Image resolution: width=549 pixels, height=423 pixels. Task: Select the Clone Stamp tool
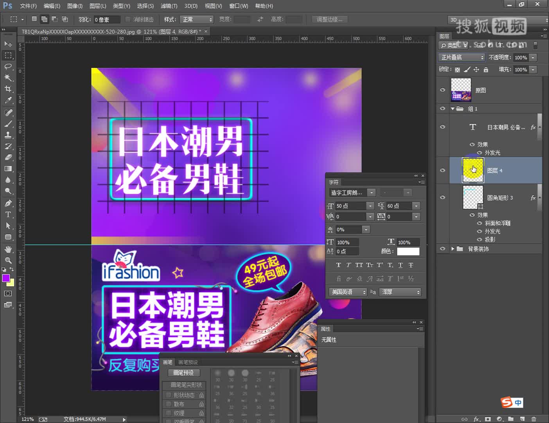(x=8, y=135)
